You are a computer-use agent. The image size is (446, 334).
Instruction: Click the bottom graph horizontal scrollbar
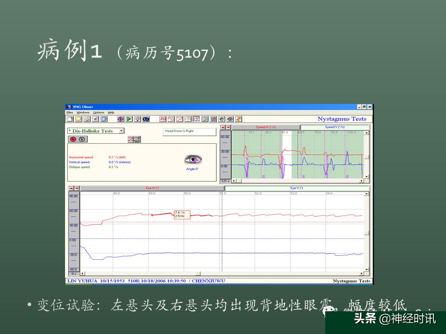pyautogui.click(x=222, y=274)
